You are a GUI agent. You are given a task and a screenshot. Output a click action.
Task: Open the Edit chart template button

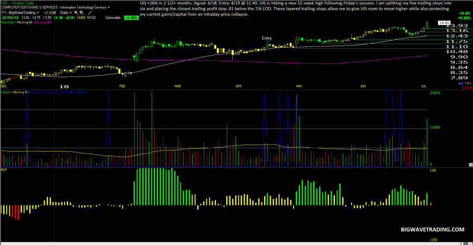(53, 12)
